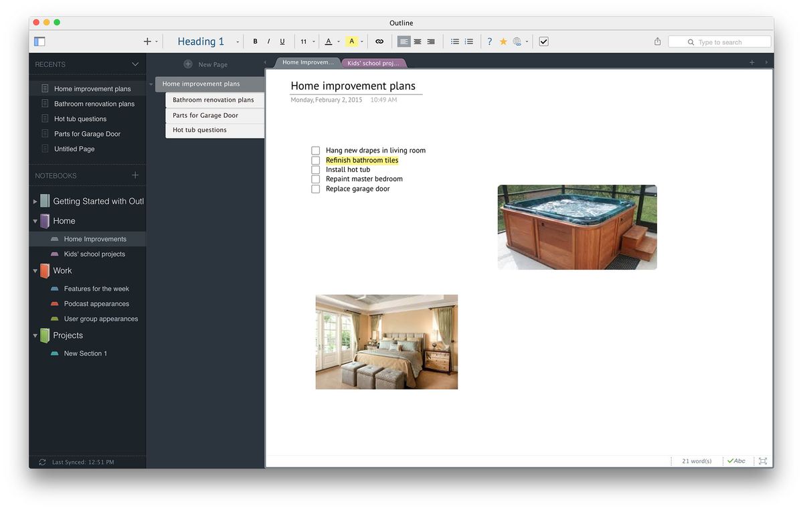Pick a highlight color with the yellow A
Image resolution: width=803 pixels, height=510 pixels.
(x=352, y=41)
